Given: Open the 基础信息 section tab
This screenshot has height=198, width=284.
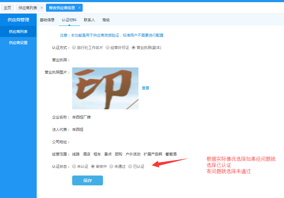Looking at the screenshot, I should (x=47, y=20).
